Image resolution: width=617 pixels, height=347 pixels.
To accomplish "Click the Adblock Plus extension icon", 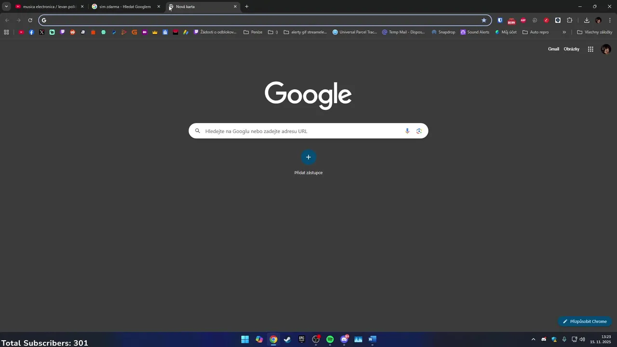I will (523, 20).
